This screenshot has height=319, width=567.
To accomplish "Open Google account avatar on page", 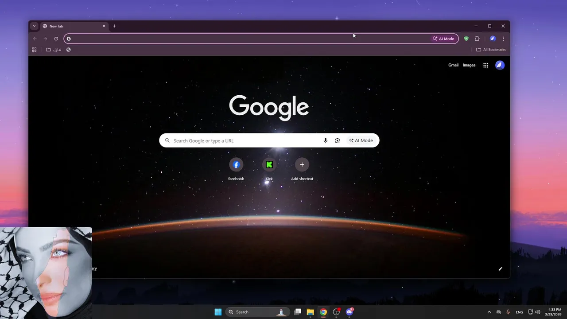I will 500,65.
